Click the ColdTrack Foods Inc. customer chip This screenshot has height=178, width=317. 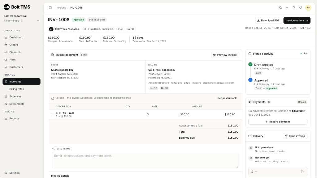coord(92,29)
